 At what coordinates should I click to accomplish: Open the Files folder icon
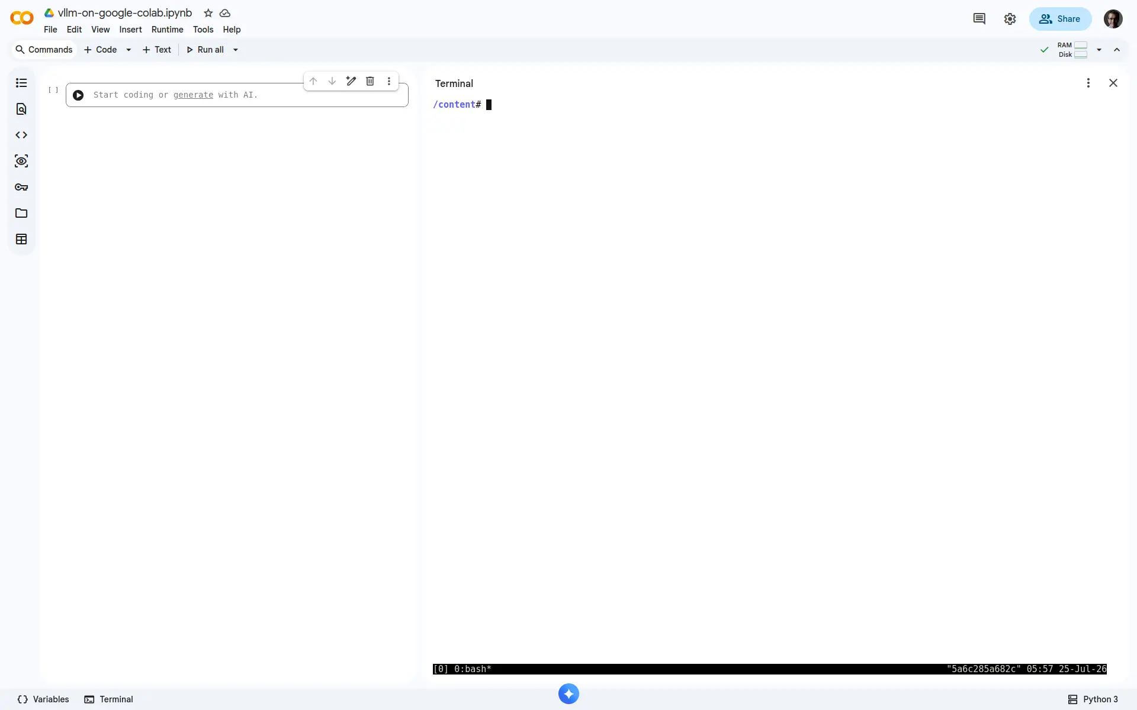[21, 213]
